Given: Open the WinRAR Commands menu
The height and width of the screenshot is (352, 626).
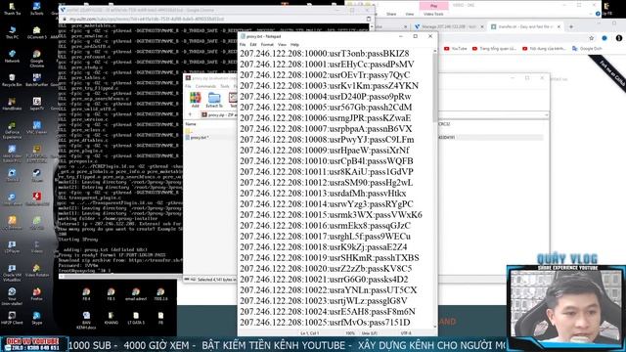Looking at the screenshot, I should pos(205,86).
